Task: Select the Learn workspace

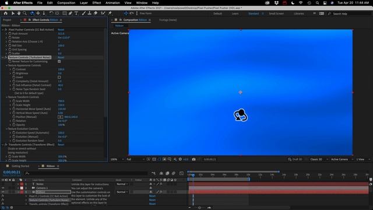Action: pyautogui.click(x=235, y=13)
